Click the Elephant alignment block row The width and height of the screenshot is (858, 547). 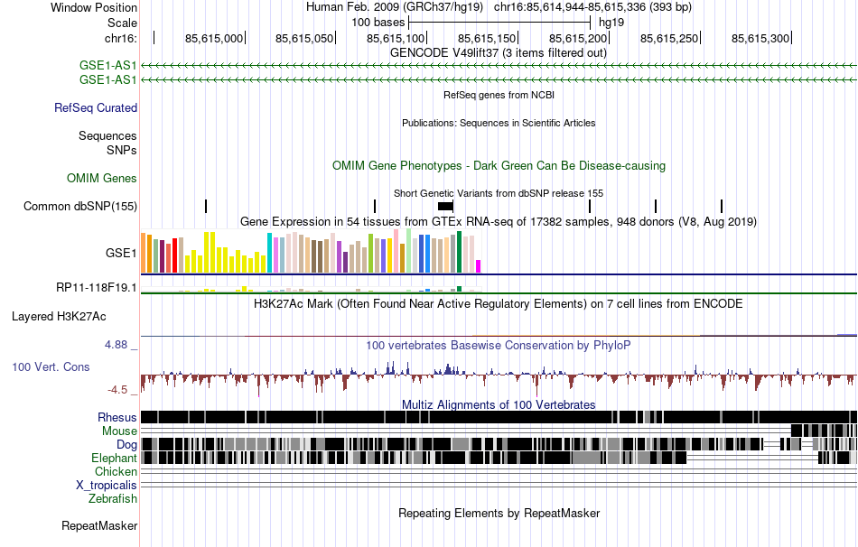click(x=499, y=458)
